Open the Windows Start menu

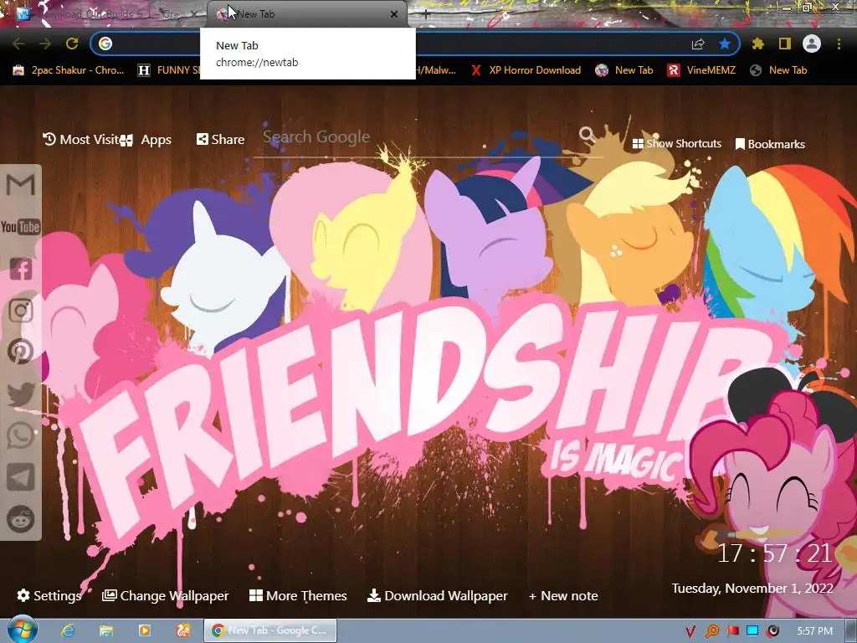[23, 630]
